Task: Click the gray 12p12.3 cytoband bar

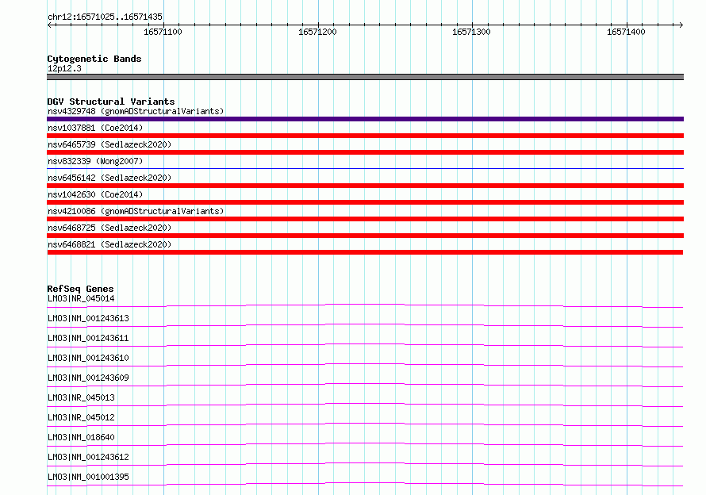Action: click(365, 77)
